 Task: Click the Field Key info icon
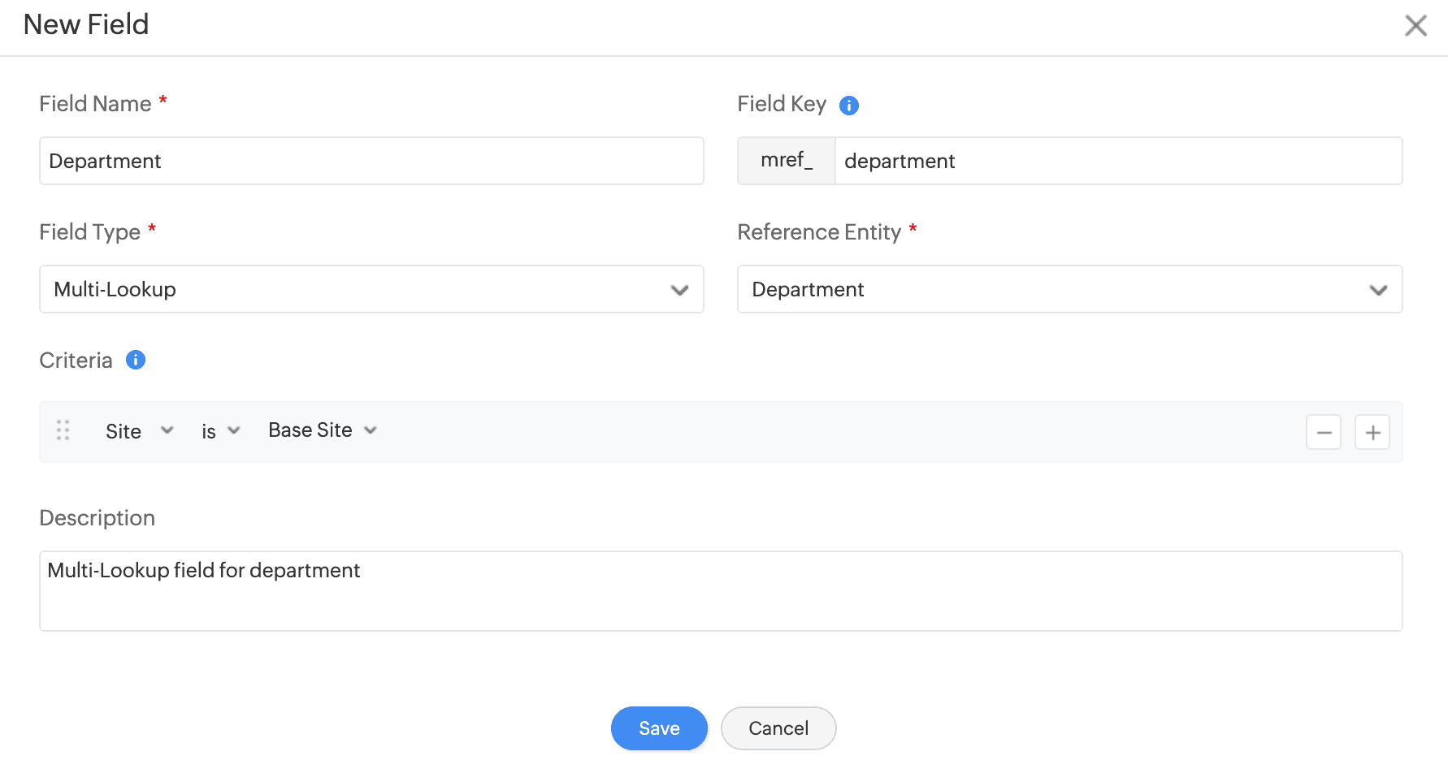[848, 105]
